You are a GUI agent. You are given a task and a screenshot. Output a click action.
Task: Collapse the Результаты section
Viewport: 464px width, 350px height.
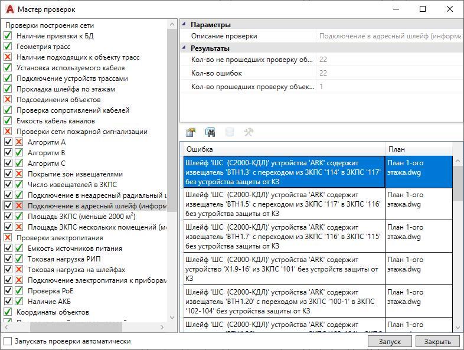point(184,48)
